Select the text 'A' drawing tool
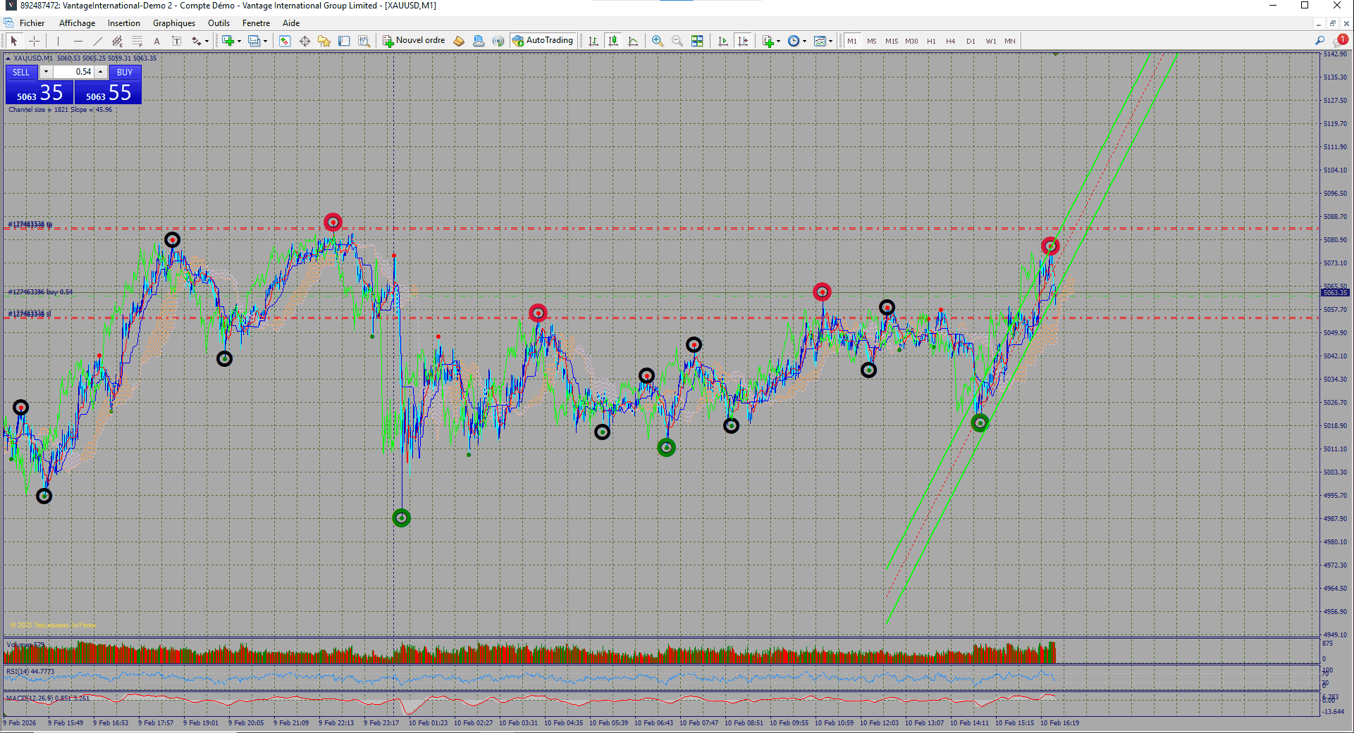1354x733 pixels. pos(157,41)
